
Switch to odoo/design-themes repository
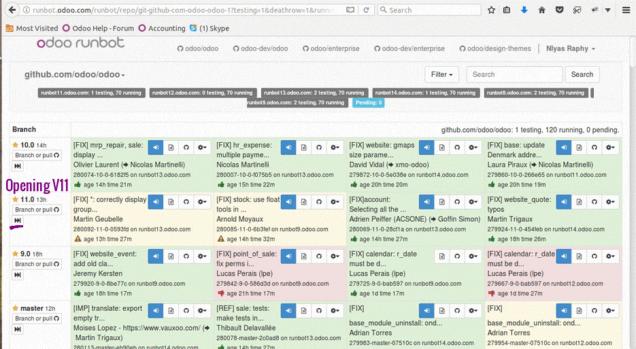coord(495,48)
